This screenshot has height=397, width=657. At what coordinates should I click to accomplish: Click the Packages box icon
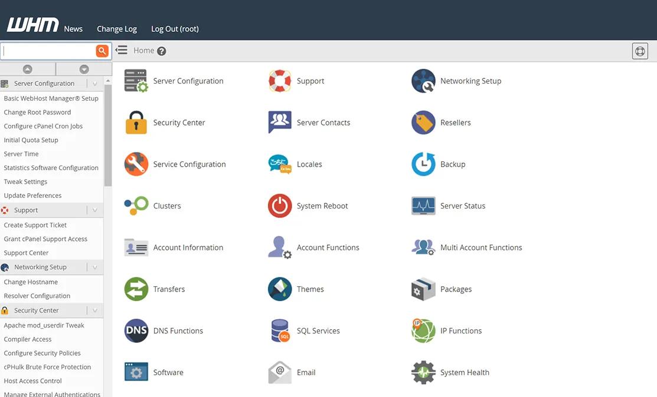tap(423, 289)
